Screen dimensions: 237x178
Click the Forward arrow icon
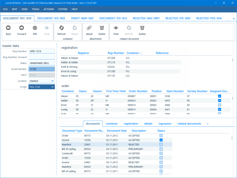point(22,28)
